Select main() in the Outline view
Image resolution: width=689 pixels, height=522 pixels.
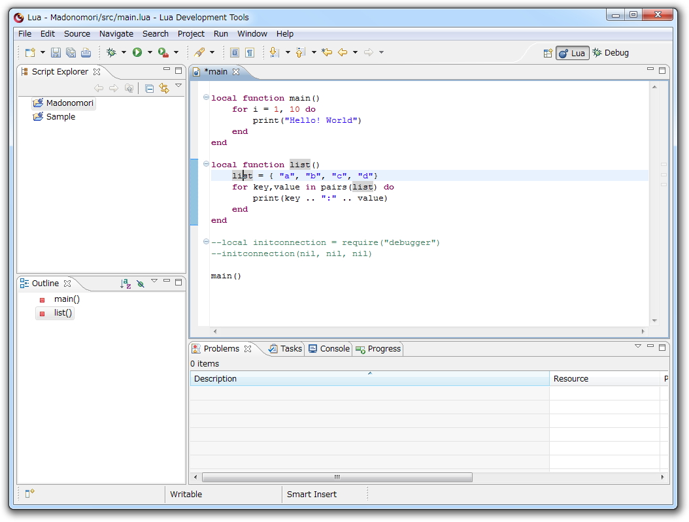(66, 299)
